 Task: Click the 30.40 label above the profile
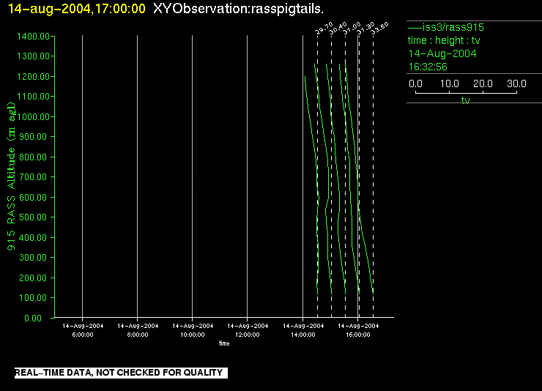[x=338, y=29]
